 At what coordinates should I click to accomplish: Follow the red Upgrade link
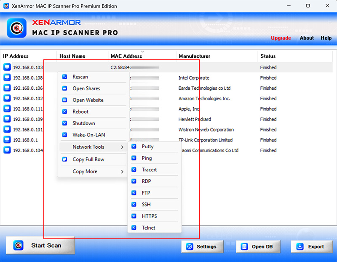point(281,38)
